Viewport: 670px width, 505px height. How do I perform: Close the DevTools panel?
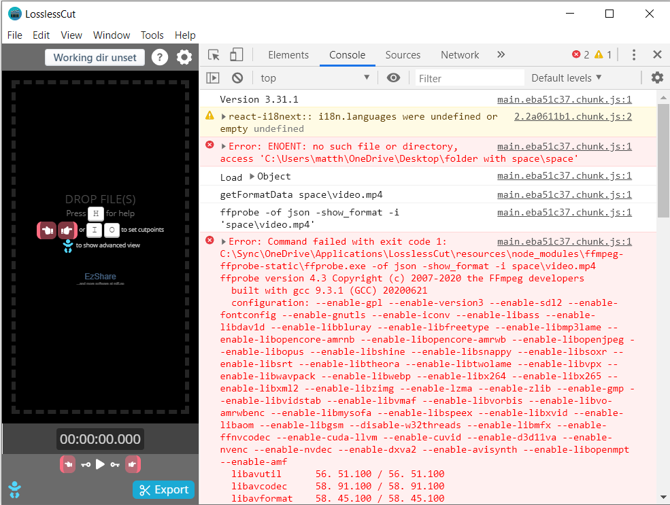tap(658, 54)
